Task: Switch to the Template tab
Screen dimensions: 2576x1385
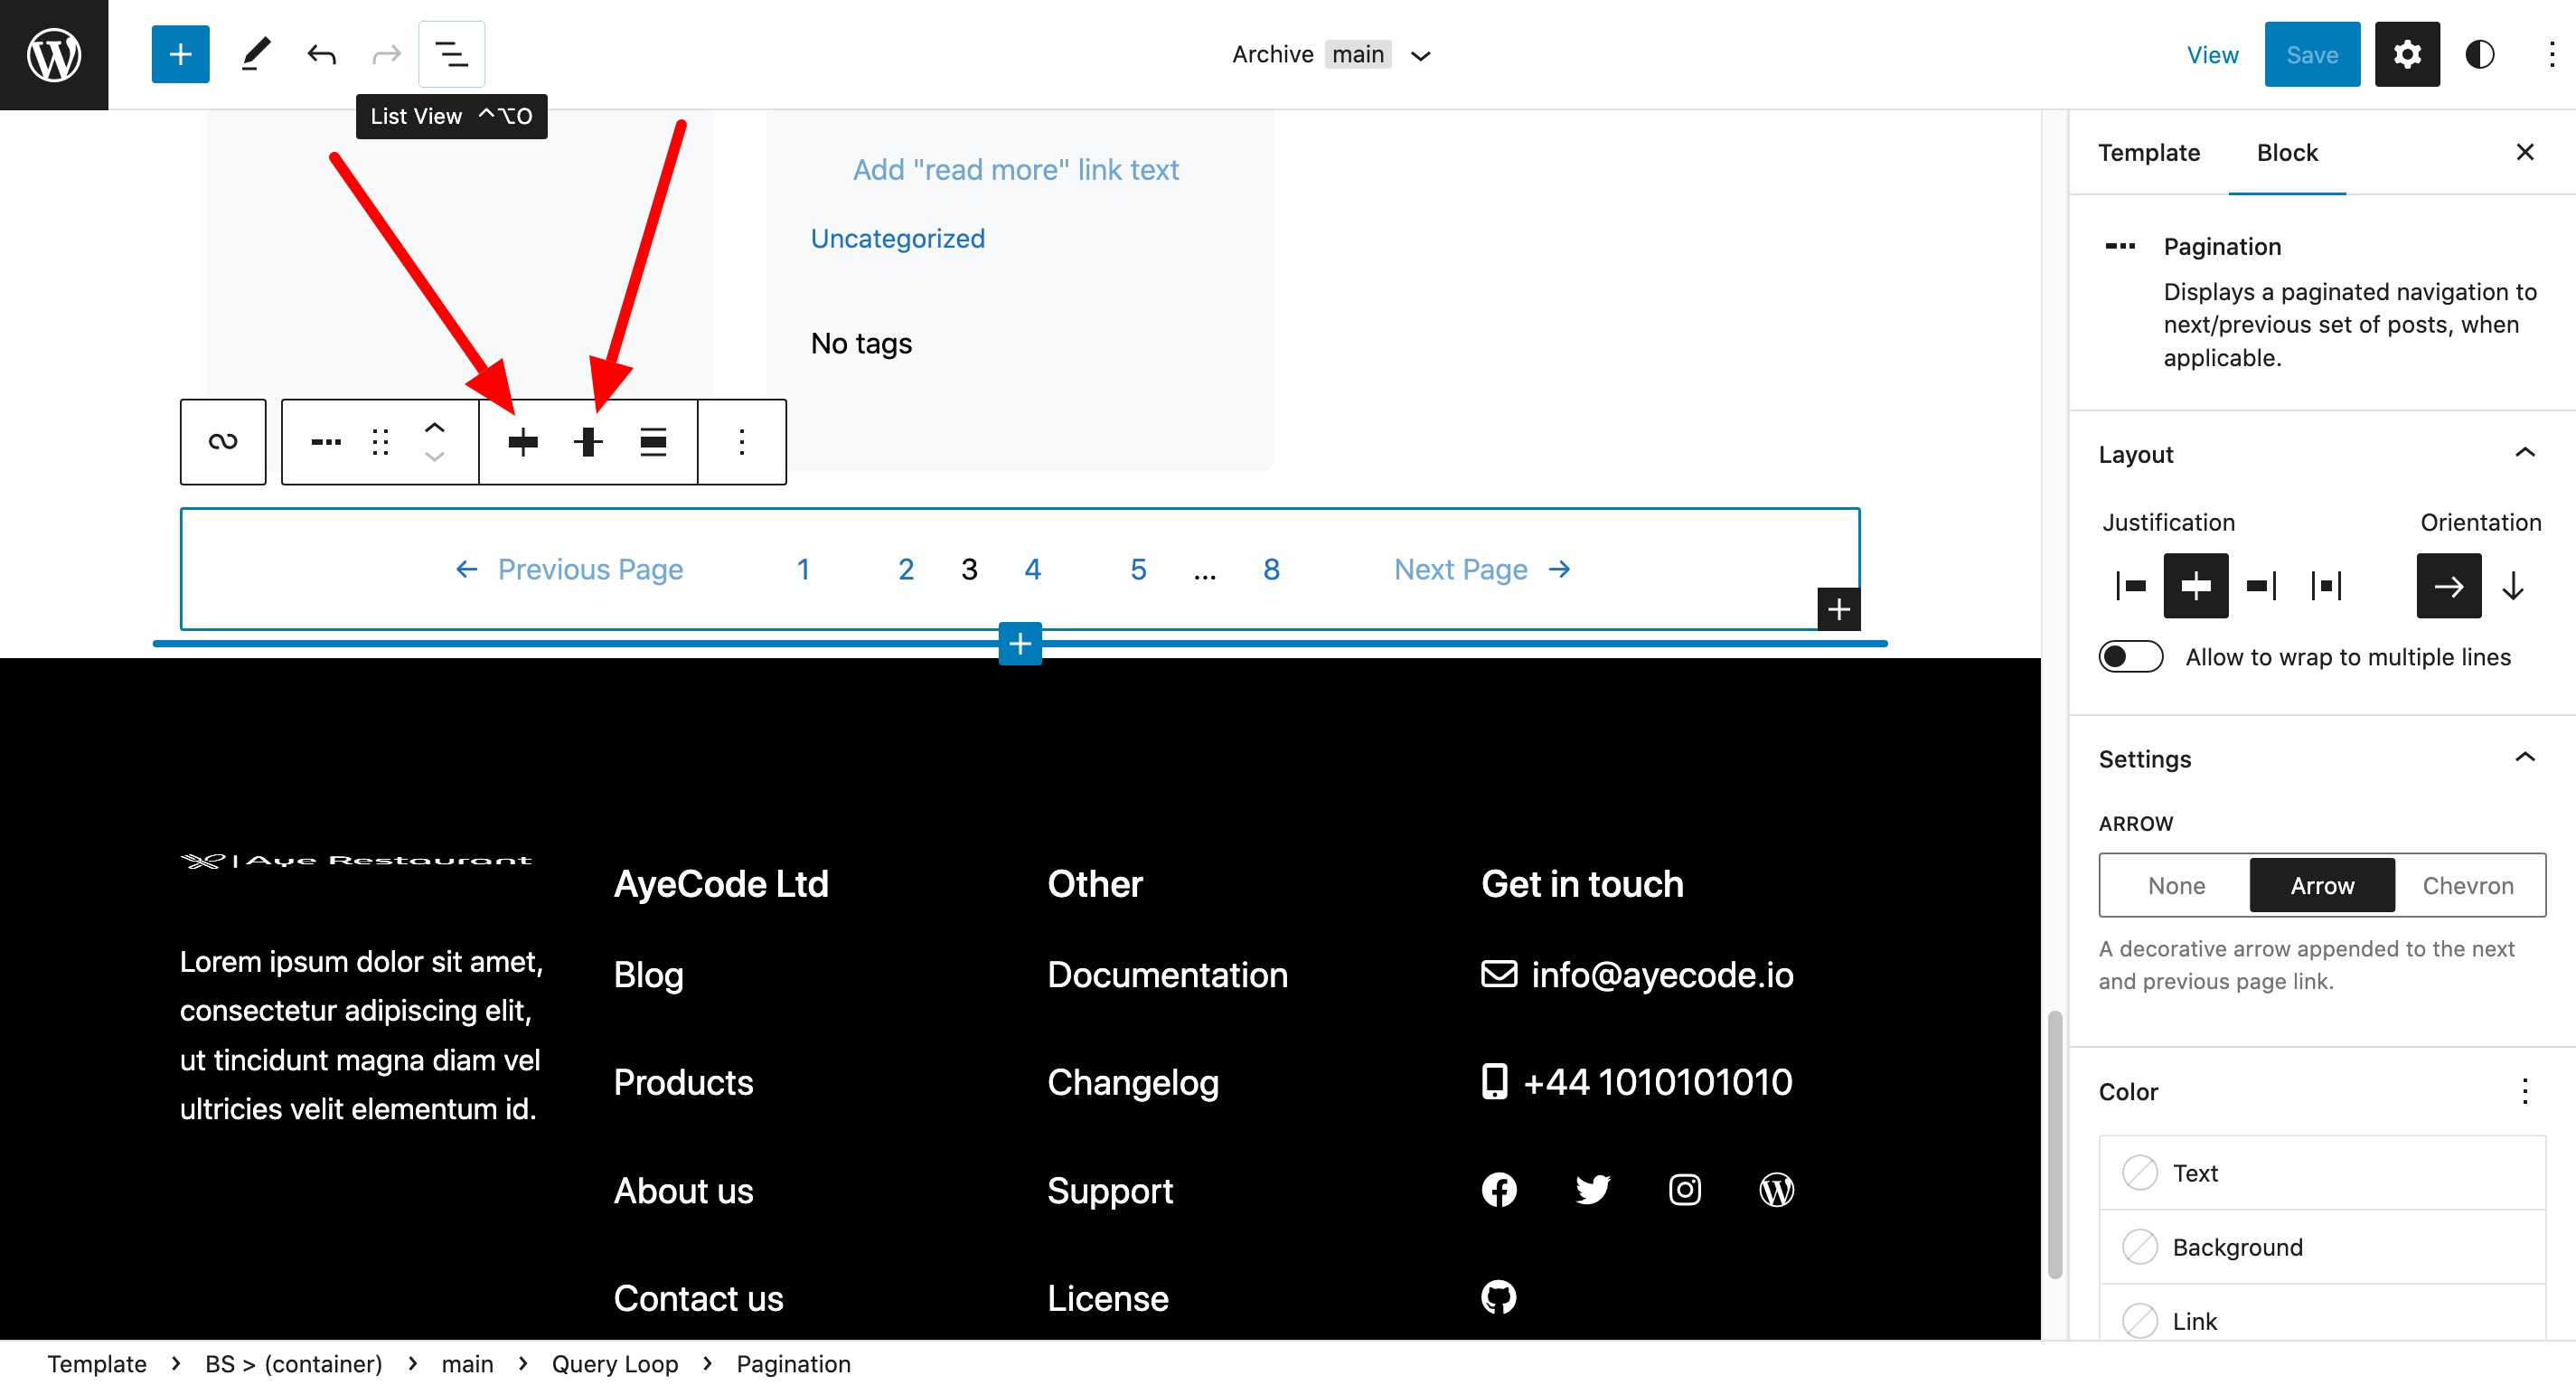Action: pos(2149,152)
